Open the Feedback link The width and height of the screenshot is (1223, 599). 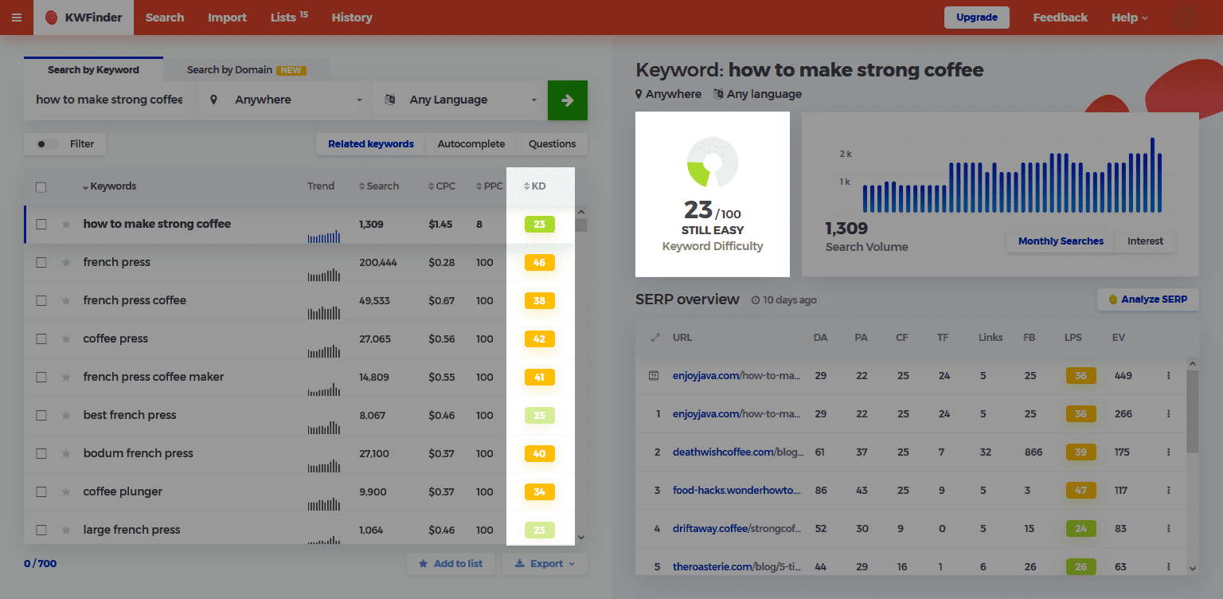coord(1060,18)
